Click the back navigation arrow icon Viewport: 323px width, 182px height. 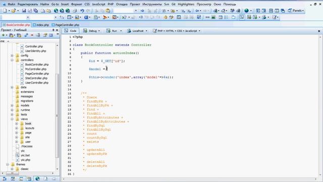click(x=197, y=11)
